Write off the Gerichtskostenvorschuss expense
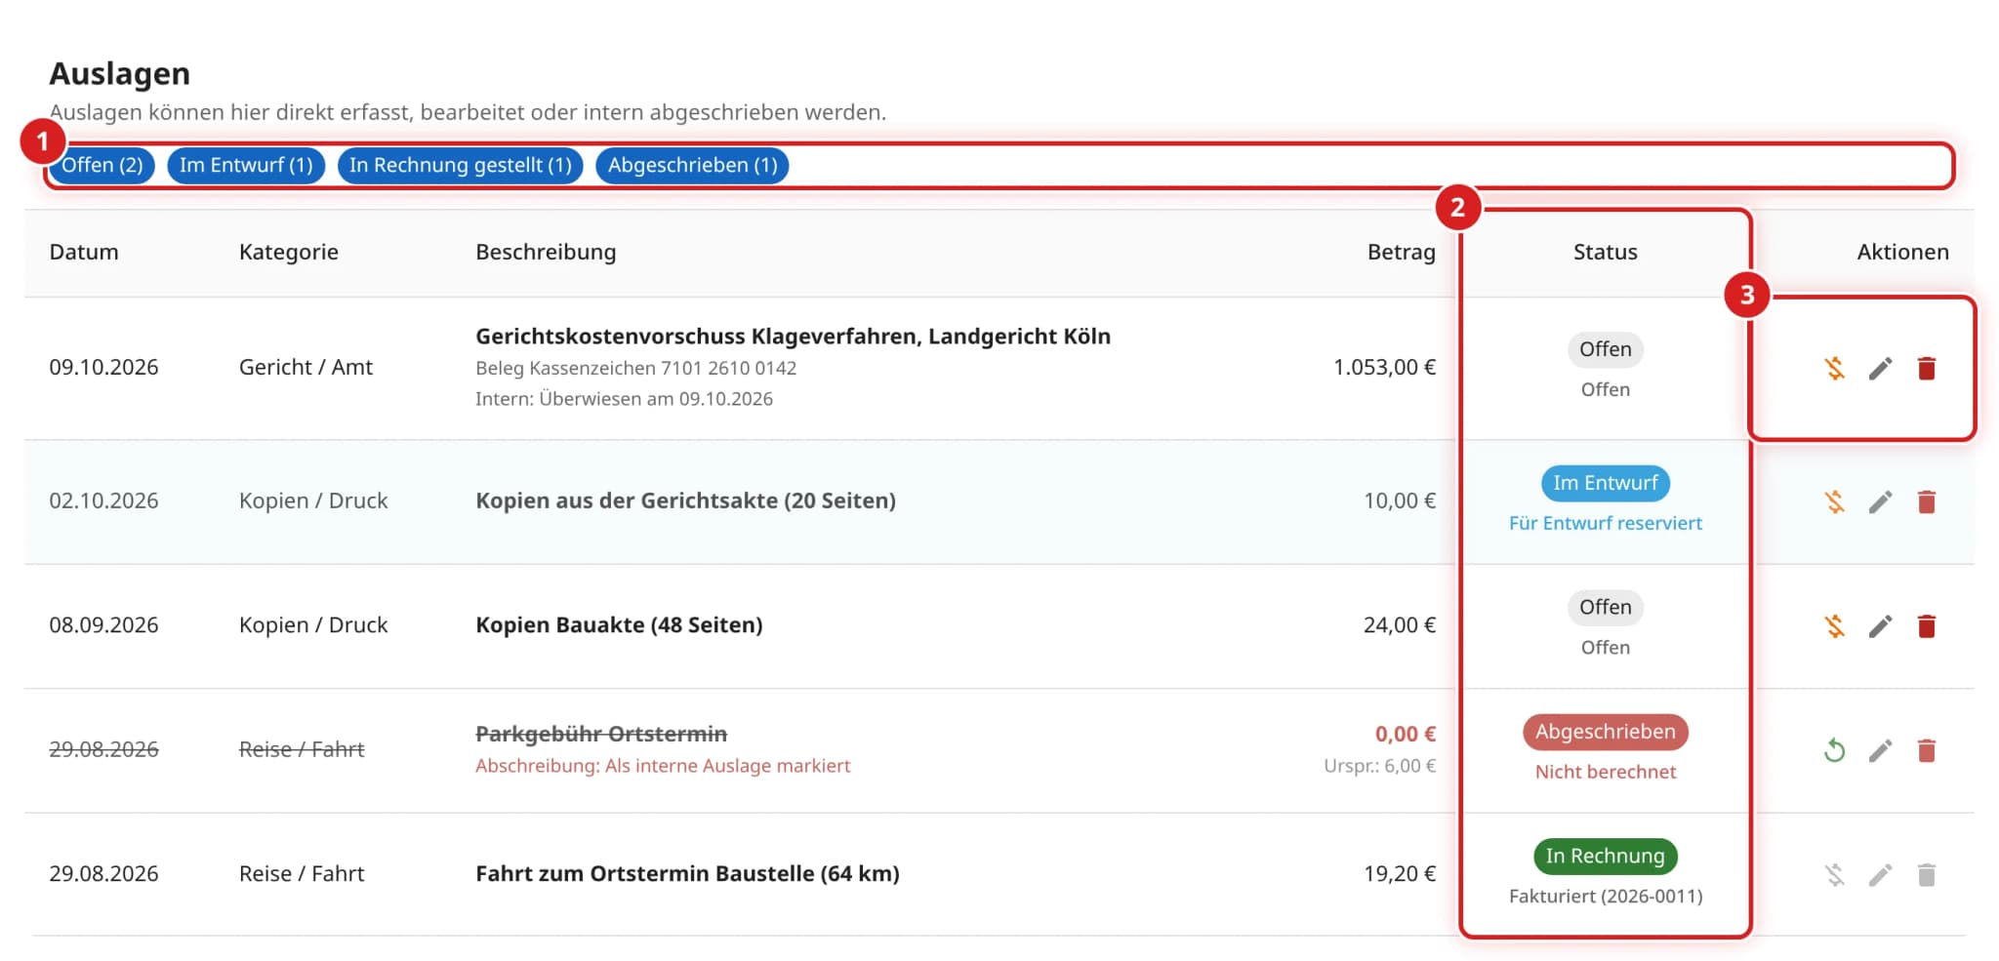 (1835, 369)
